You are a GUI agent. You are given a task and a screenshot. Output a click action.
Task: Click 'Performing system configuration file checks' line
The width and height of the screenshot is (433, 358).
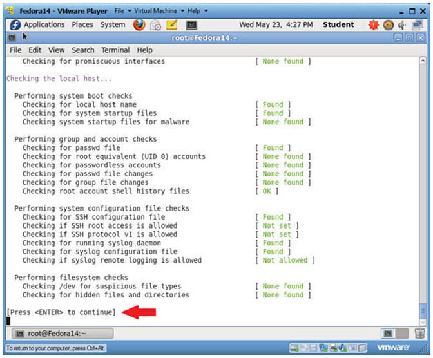[102, 209]
